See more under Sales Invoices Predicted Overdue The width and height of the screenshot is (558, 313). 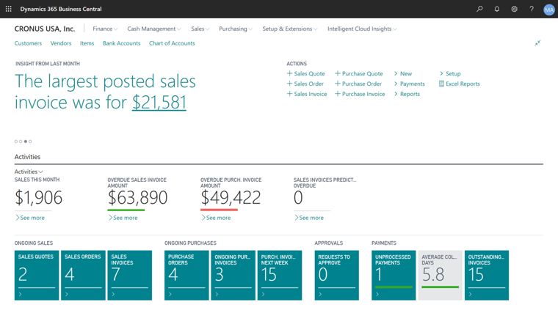309,218
